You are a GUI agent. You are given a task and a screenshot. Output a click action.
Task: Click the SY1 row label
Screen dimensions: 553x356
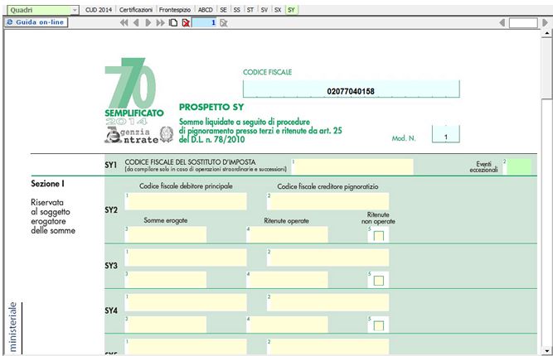click(x=111, y=165)
